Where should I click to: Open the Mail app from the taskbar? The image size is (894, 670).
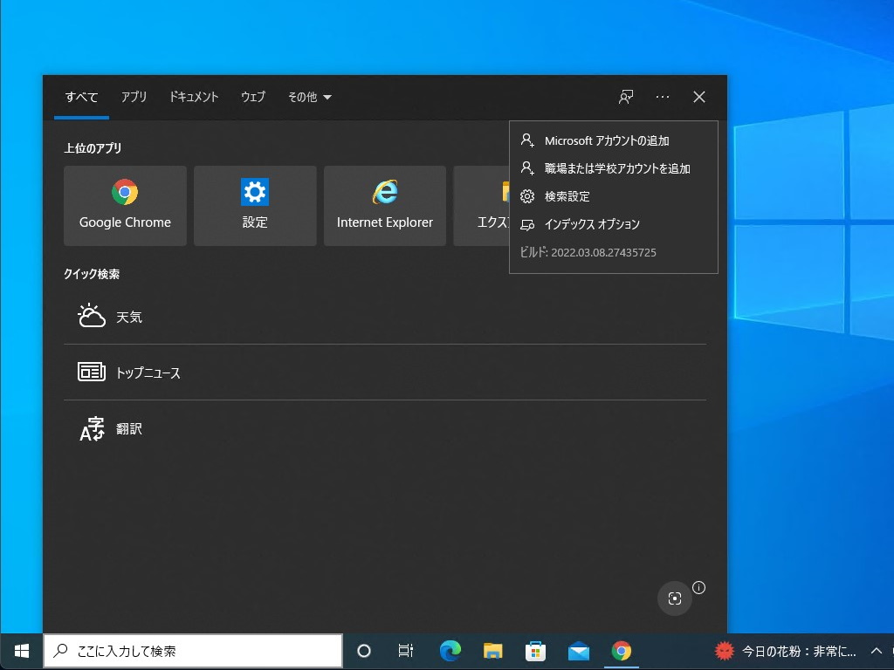(578, 651)
